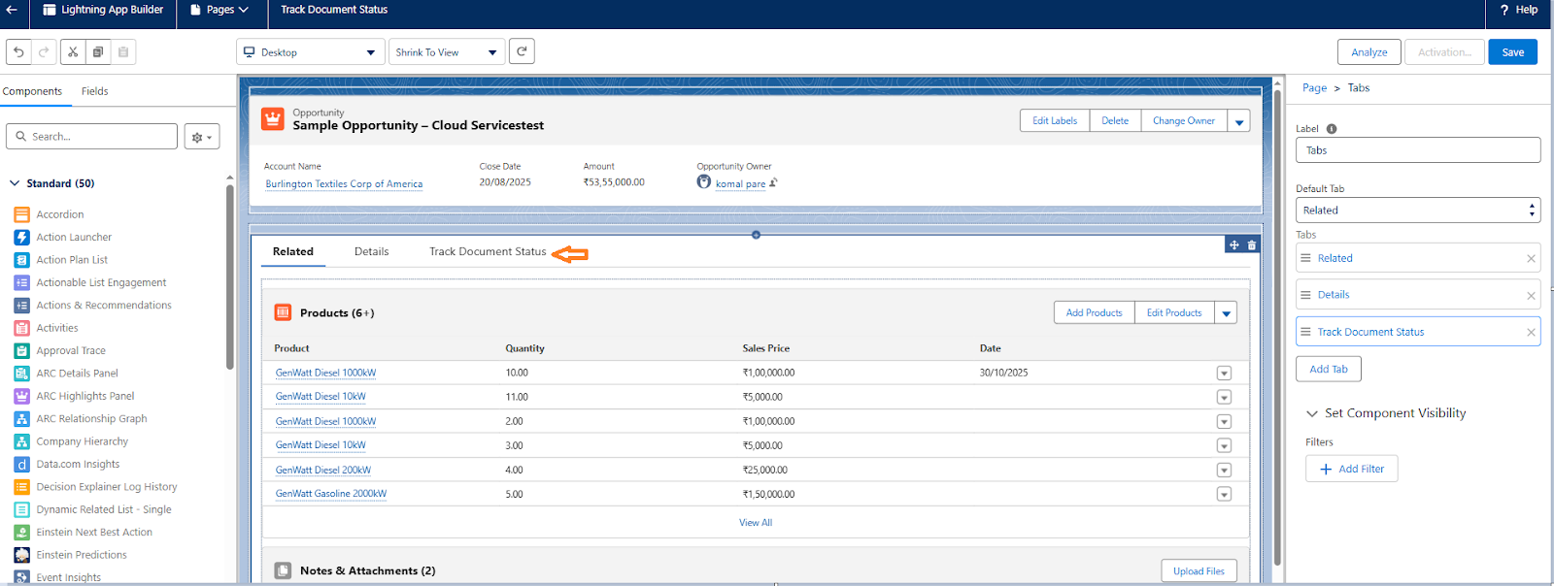This screenshot has width=1554, height=586.
Task: Click the Save button
Action: click(x=1512, y=52)
